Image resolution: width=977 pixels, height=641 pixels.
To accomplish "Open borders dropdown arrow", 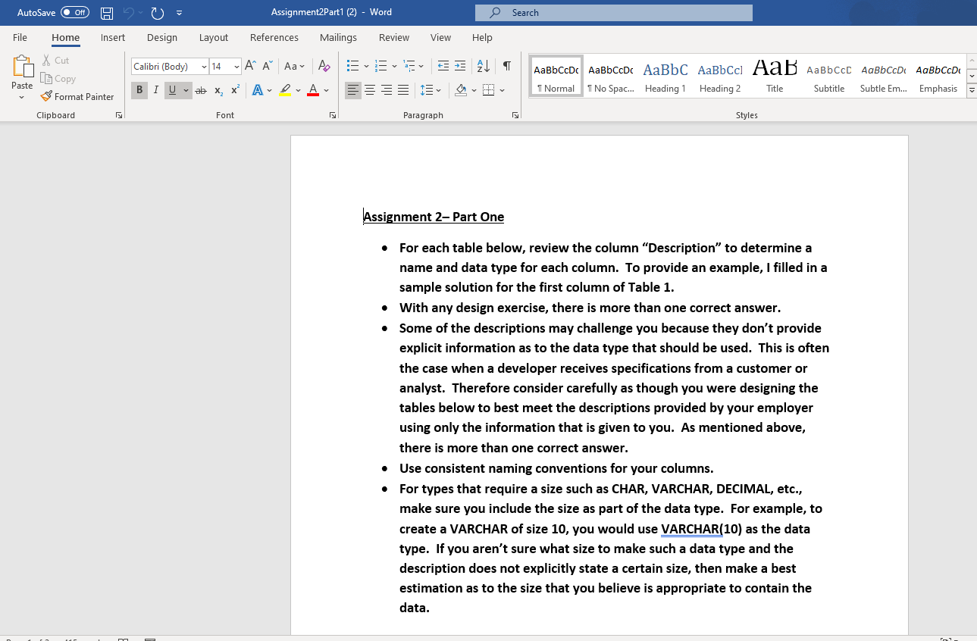I will click(502, 90).
